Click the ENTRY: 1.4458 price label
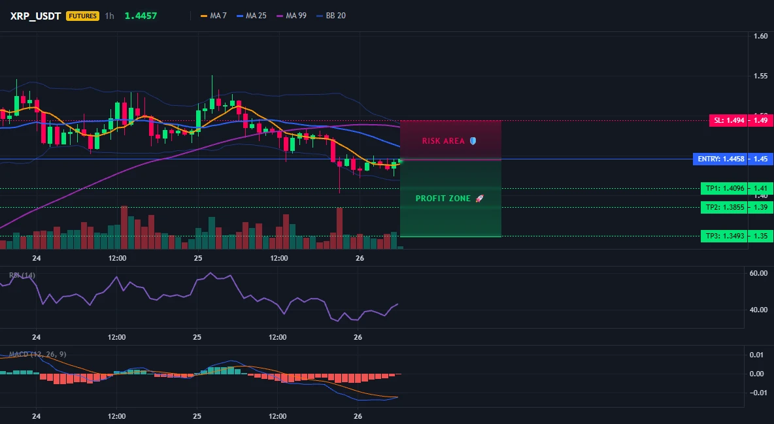774x424 pixels. pos(720,159)
